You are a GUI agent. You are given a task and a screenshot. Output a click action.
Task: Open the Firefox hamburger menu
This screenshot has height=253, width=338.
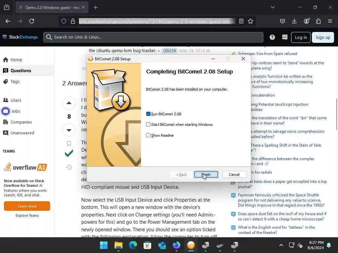coord(330,21)
